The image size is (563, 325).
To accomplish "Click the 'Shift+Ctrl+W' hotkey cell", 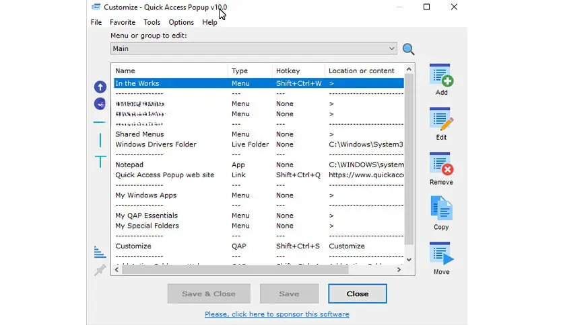I will tap(299, 83).
